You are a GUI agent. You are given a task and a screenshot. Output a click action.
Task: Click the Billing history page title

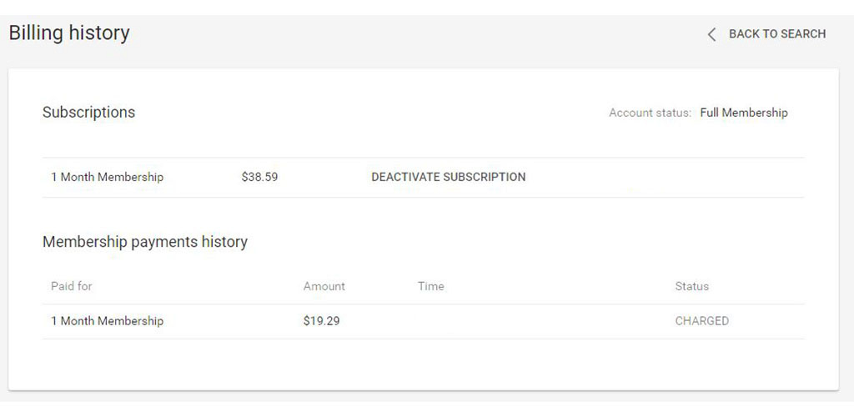(69, 33)
